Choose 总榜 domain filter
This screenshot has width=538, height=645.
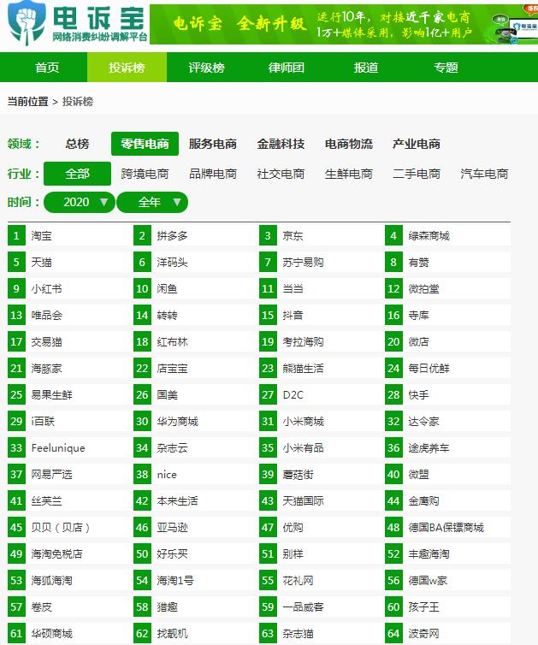tap(77, 144)
